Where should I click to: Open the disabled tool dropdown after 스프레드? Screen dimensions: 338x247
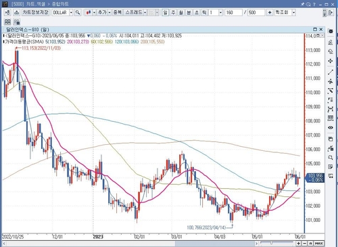pos(157,12)
